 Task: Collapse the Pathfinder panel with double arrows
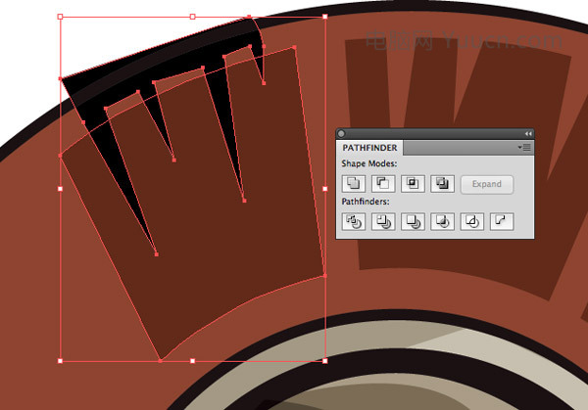click(x=528, y=134)
